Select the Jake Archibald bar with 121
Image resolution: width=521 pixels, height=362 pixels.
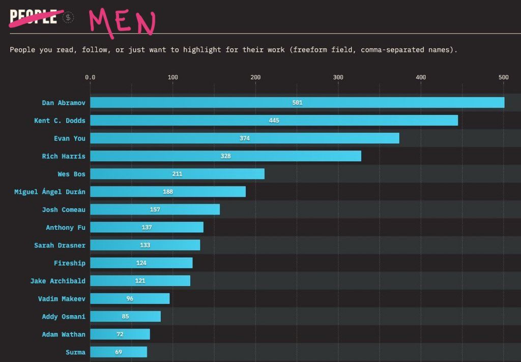(140, 281)
